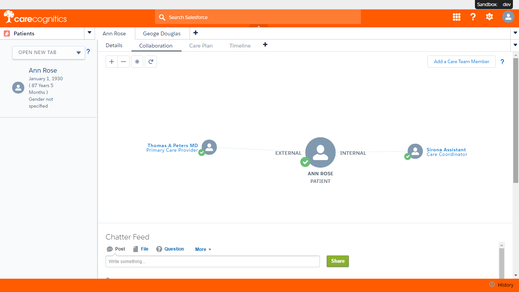Open the OPEN NEW TAB dropdown

point(49,52)
